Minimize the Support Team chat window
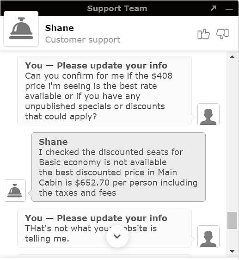This screenshot has width=239, height=260. point(229,9)
